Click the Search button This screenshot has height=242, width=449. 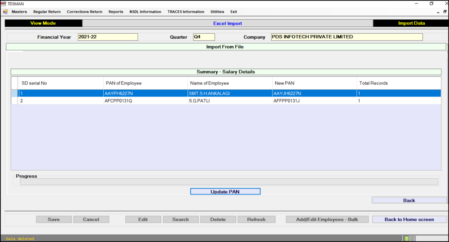180,220
